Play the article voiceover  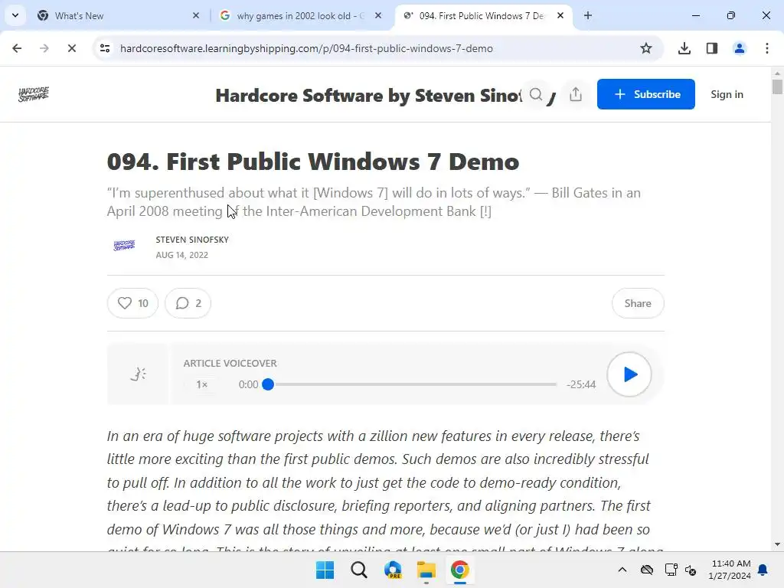[629, 374]
